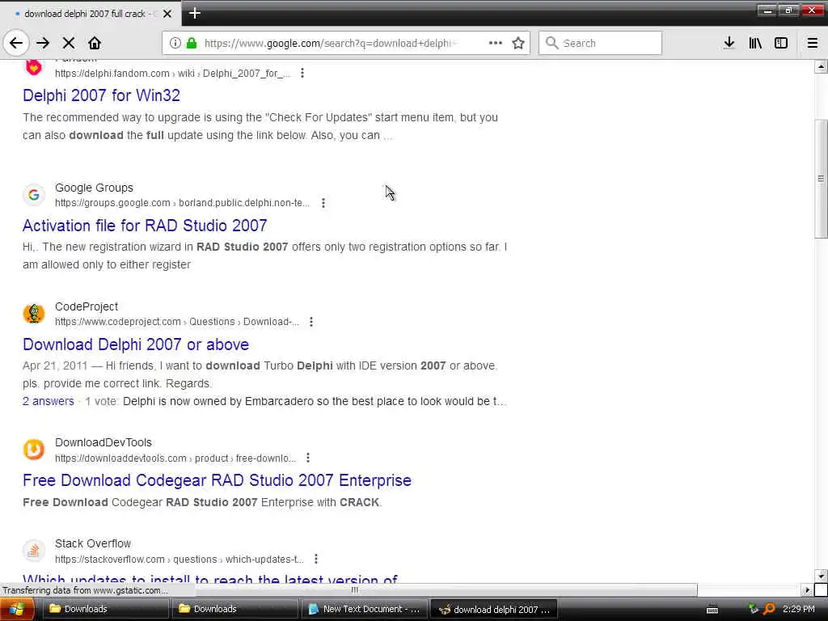Open the Fandom result options menu

[302, 73]
